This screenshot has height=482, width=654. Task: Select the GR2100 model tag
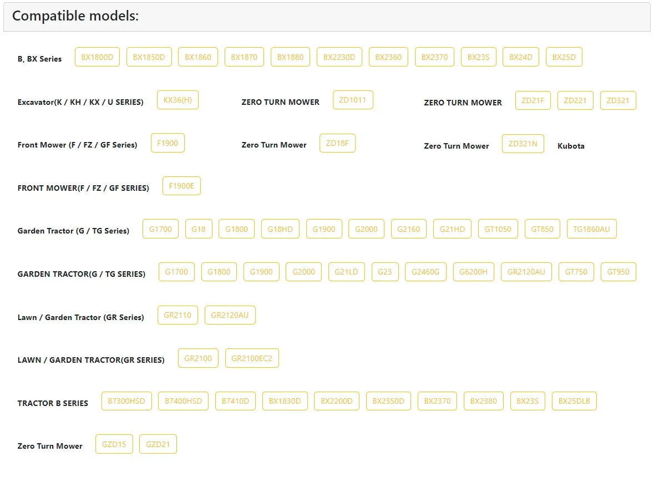click(x=198, y=358)
